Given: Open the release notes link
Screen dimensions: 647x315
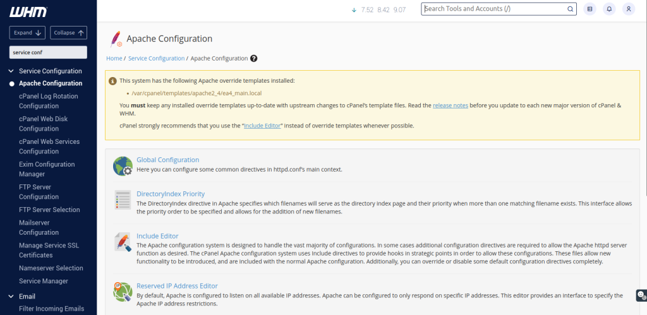Looking at the screenshot, I should point(450,105).
